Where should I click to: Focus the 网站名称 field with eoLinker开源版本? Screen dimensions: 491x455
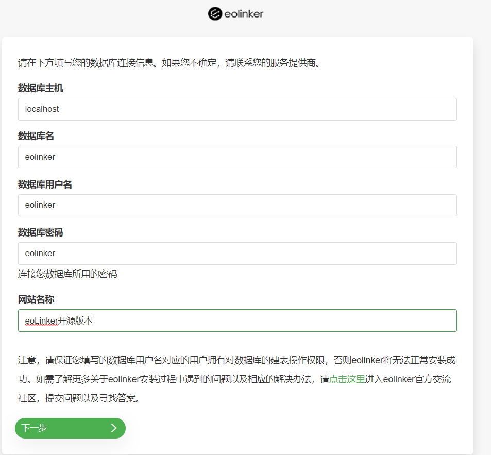tap(238, 321)
